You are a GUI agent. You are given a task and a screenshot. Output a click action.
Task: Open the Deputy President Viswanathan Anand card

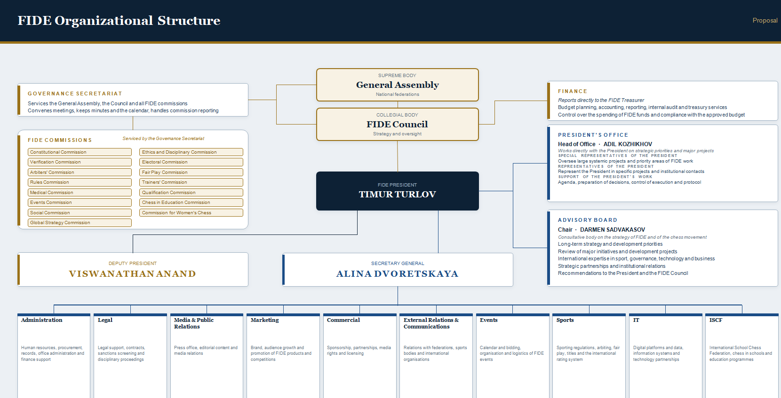[x=133, y=269]
